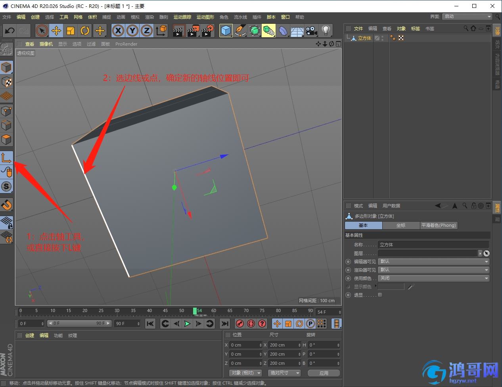Click the Undo arrow icon
Screen dimensions: 502x387
pos(10,31)
